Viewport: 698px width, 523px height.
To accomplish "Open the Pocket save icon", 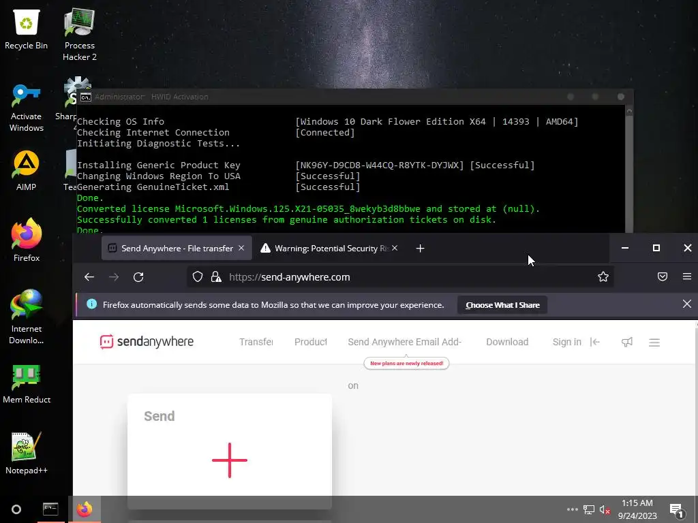I will [663, 277].
